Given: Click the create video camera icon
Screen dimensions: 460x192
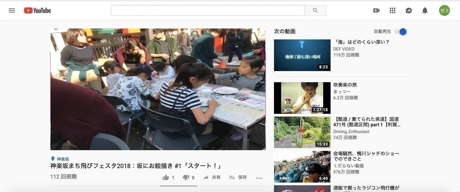Looking at the screenshot, I should (x=376, y=10).
